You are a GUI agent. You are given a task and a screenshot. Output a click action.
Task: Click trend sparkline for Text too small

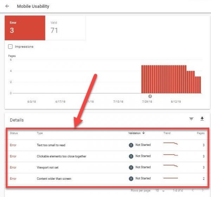pos(171,143)
